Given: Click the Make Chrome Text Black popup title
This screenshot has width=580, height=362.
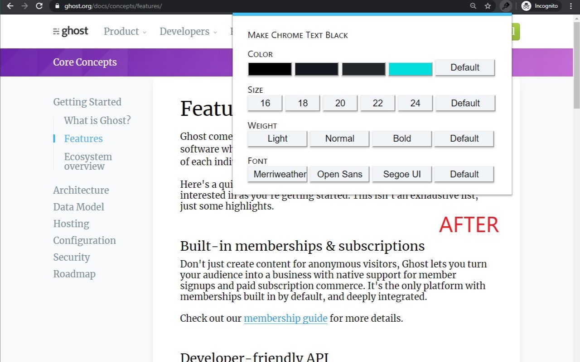Looking at the screenshot, I should click(x=298, y=35).
